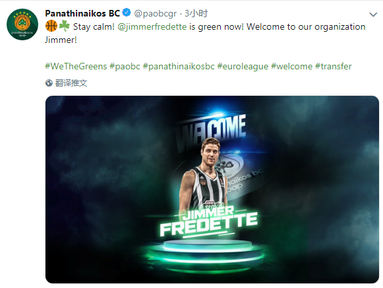Open the @paobcgr handle link

[155, 13]
